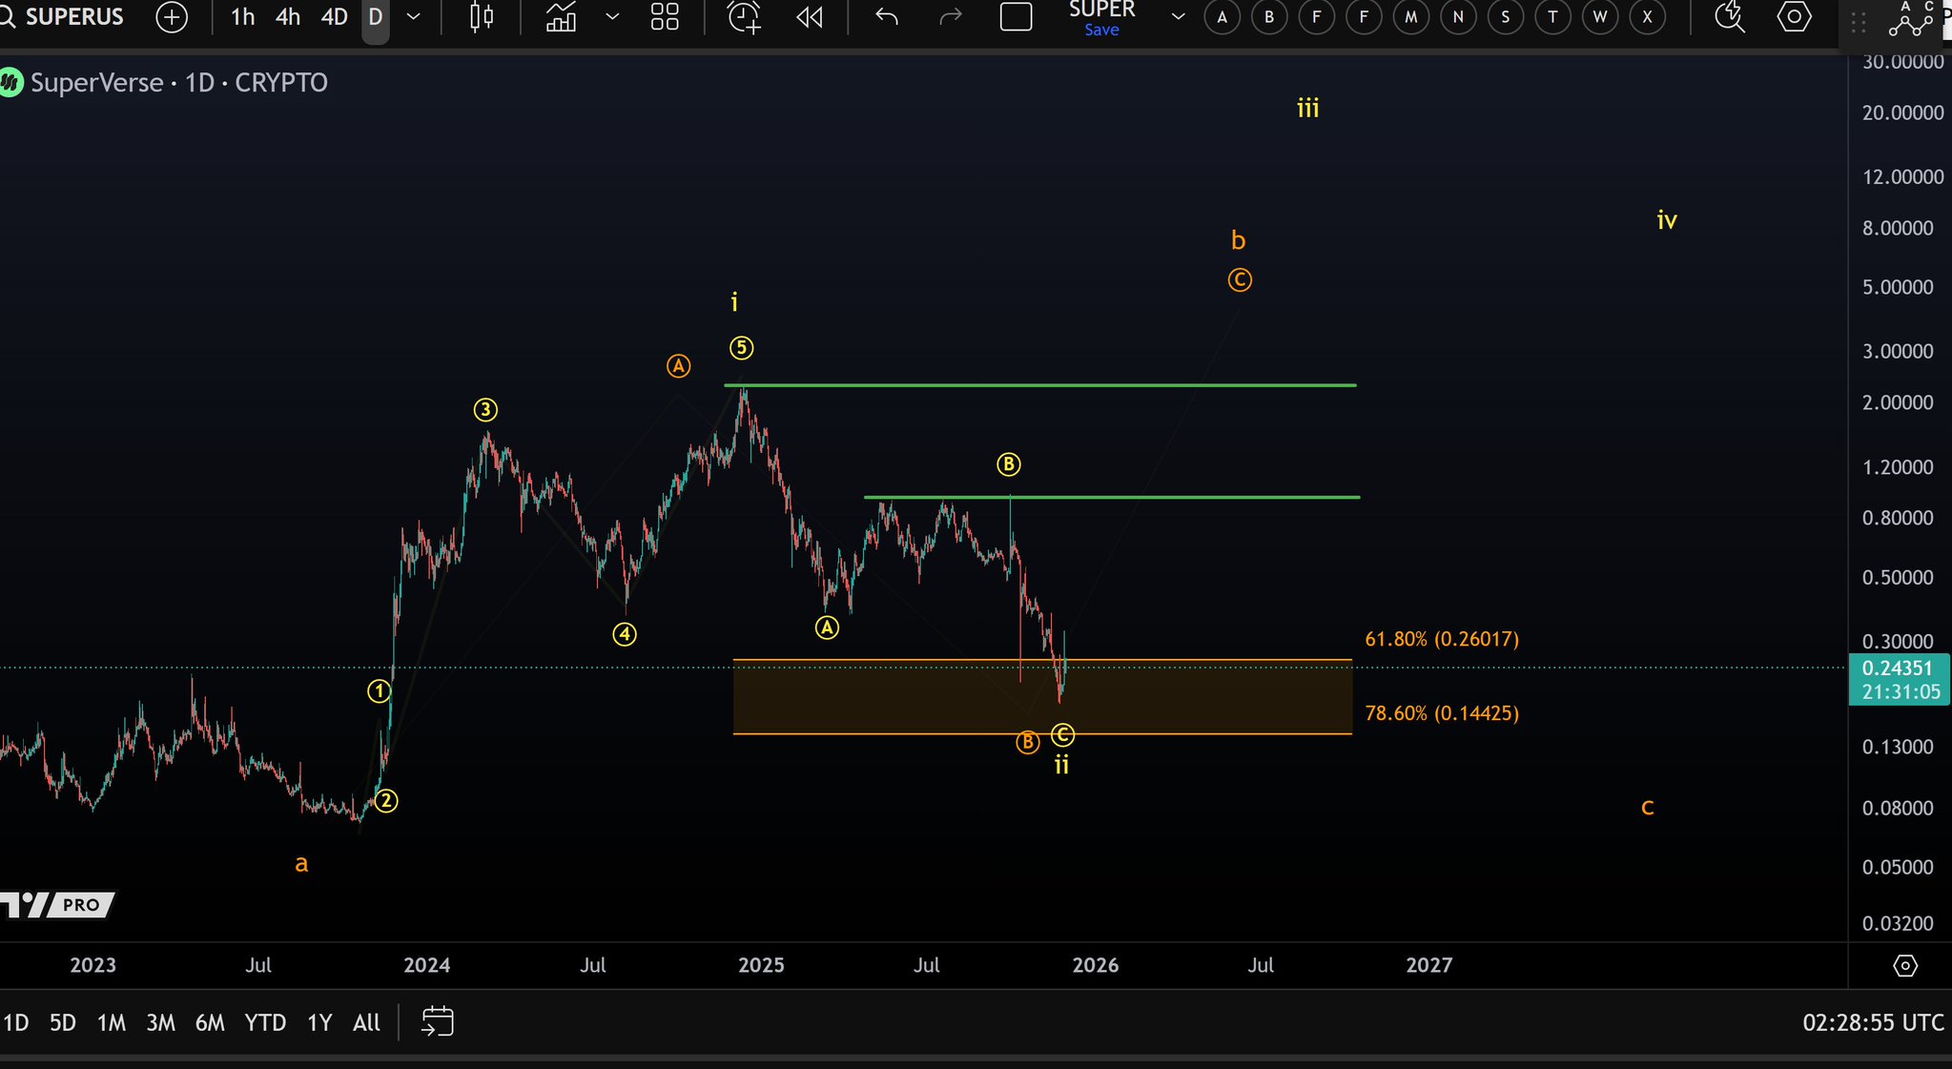This screenshot has width=1952, height=1069.
Task: Start bar replay with the rewind icon
Action: pos(810,17)
